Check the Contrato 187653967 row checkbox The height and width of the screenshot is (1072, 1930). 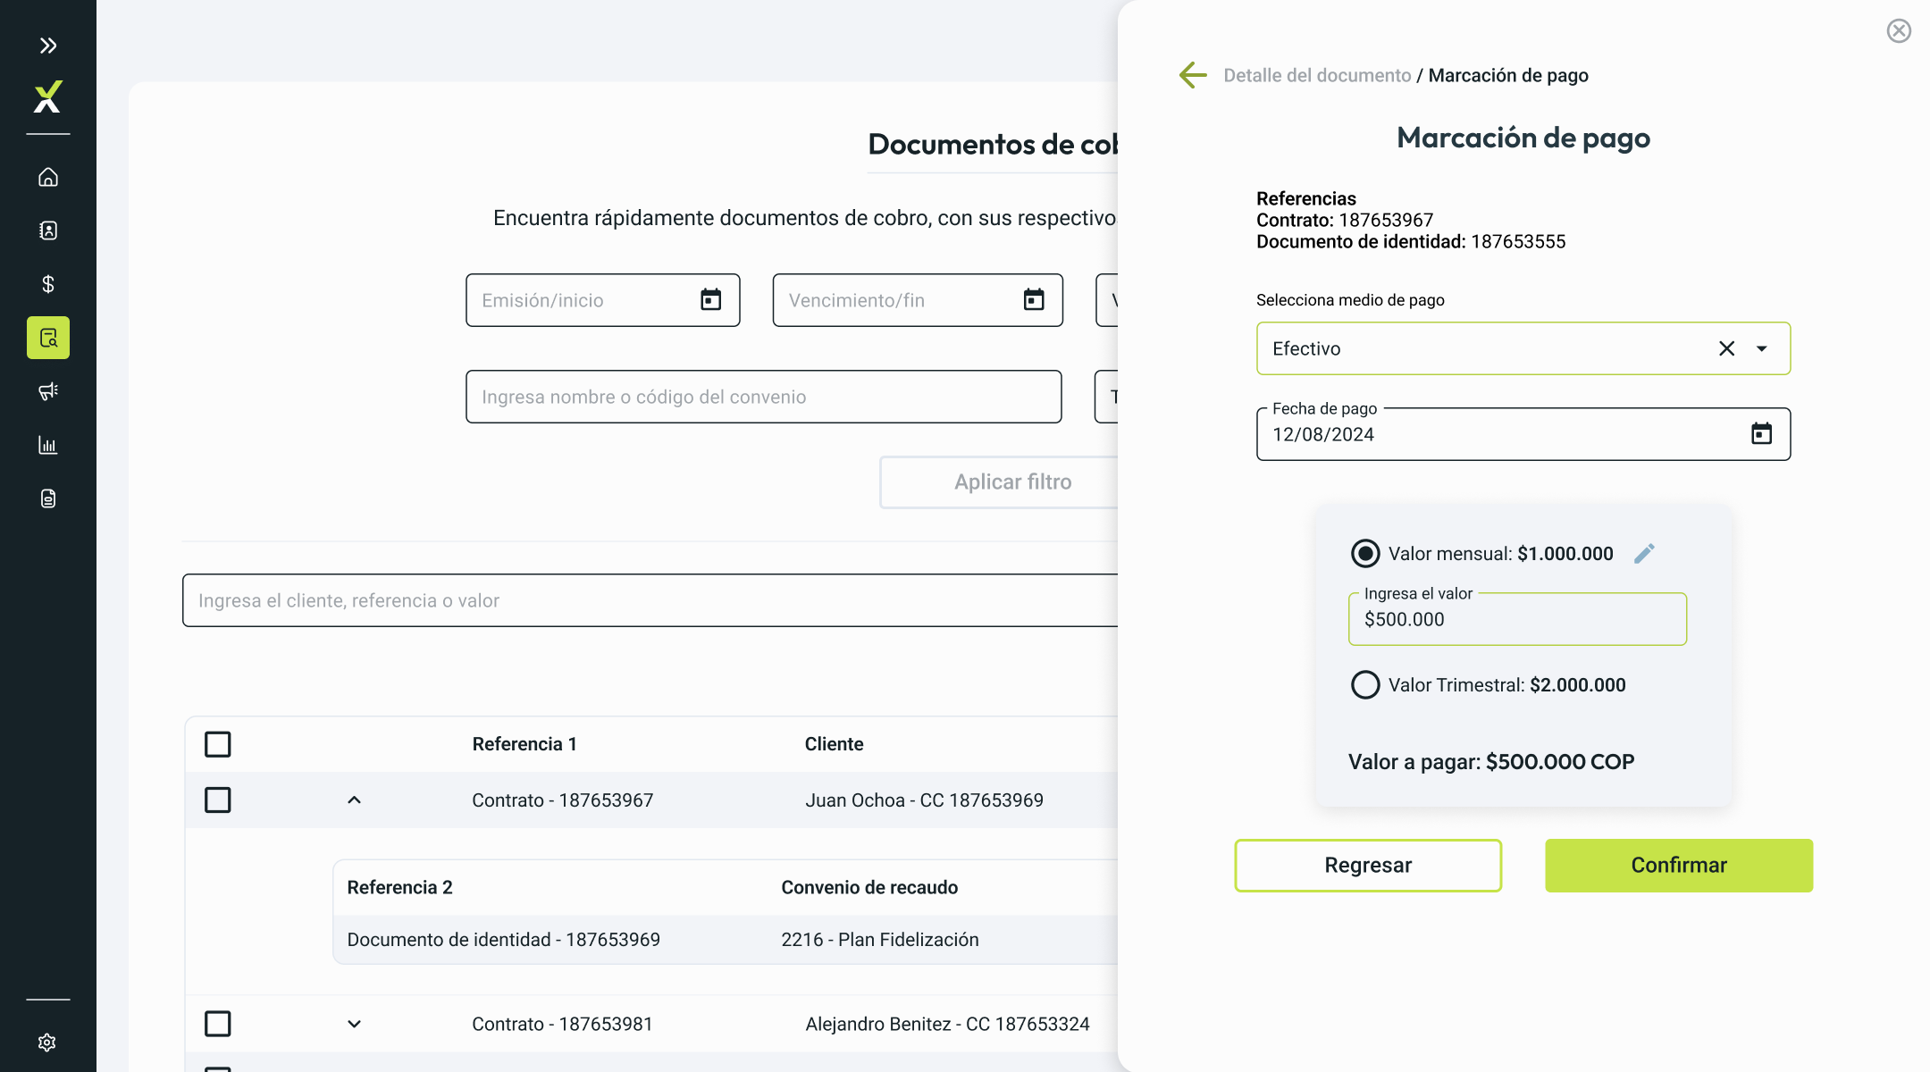(218, 800)
